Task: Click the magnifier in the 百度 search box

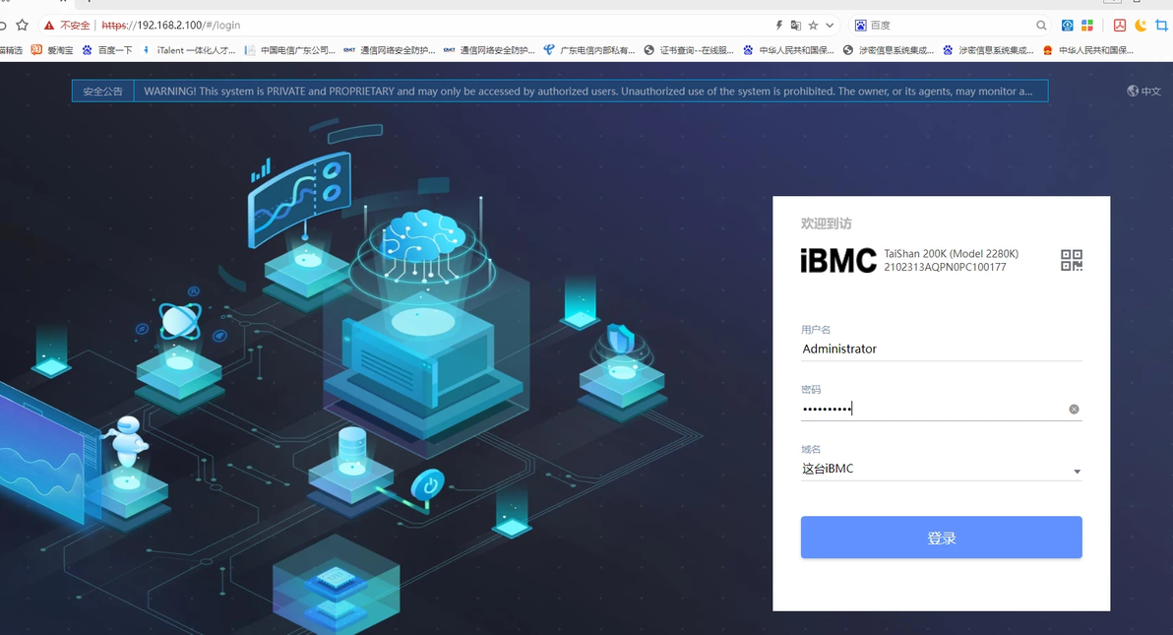Action: [x=1040, y=26]
